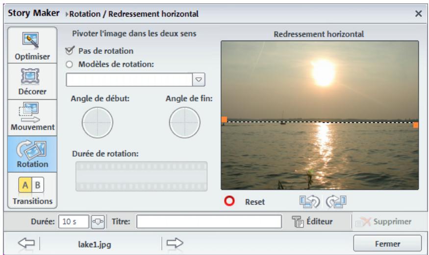Go to previous image with left arrow
The width and height of the screenshot is (429, 255).
coord(26,243)
